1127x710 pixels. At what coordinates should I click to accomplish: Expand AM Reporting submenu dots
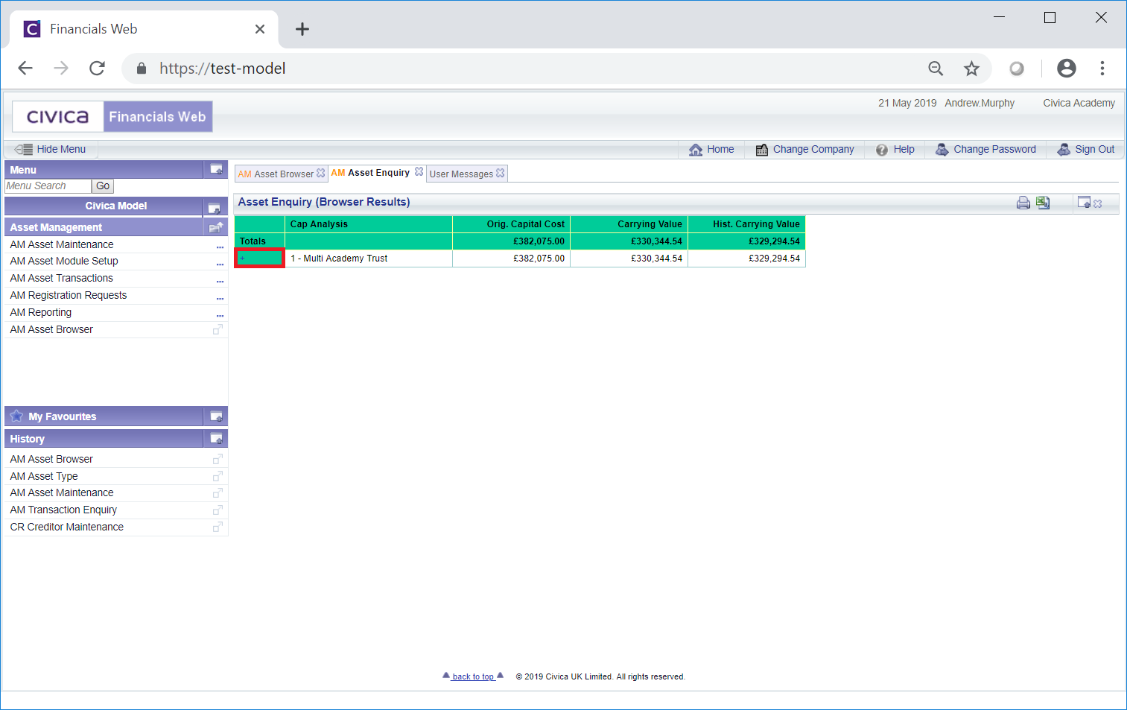click(x=220, y=315)
